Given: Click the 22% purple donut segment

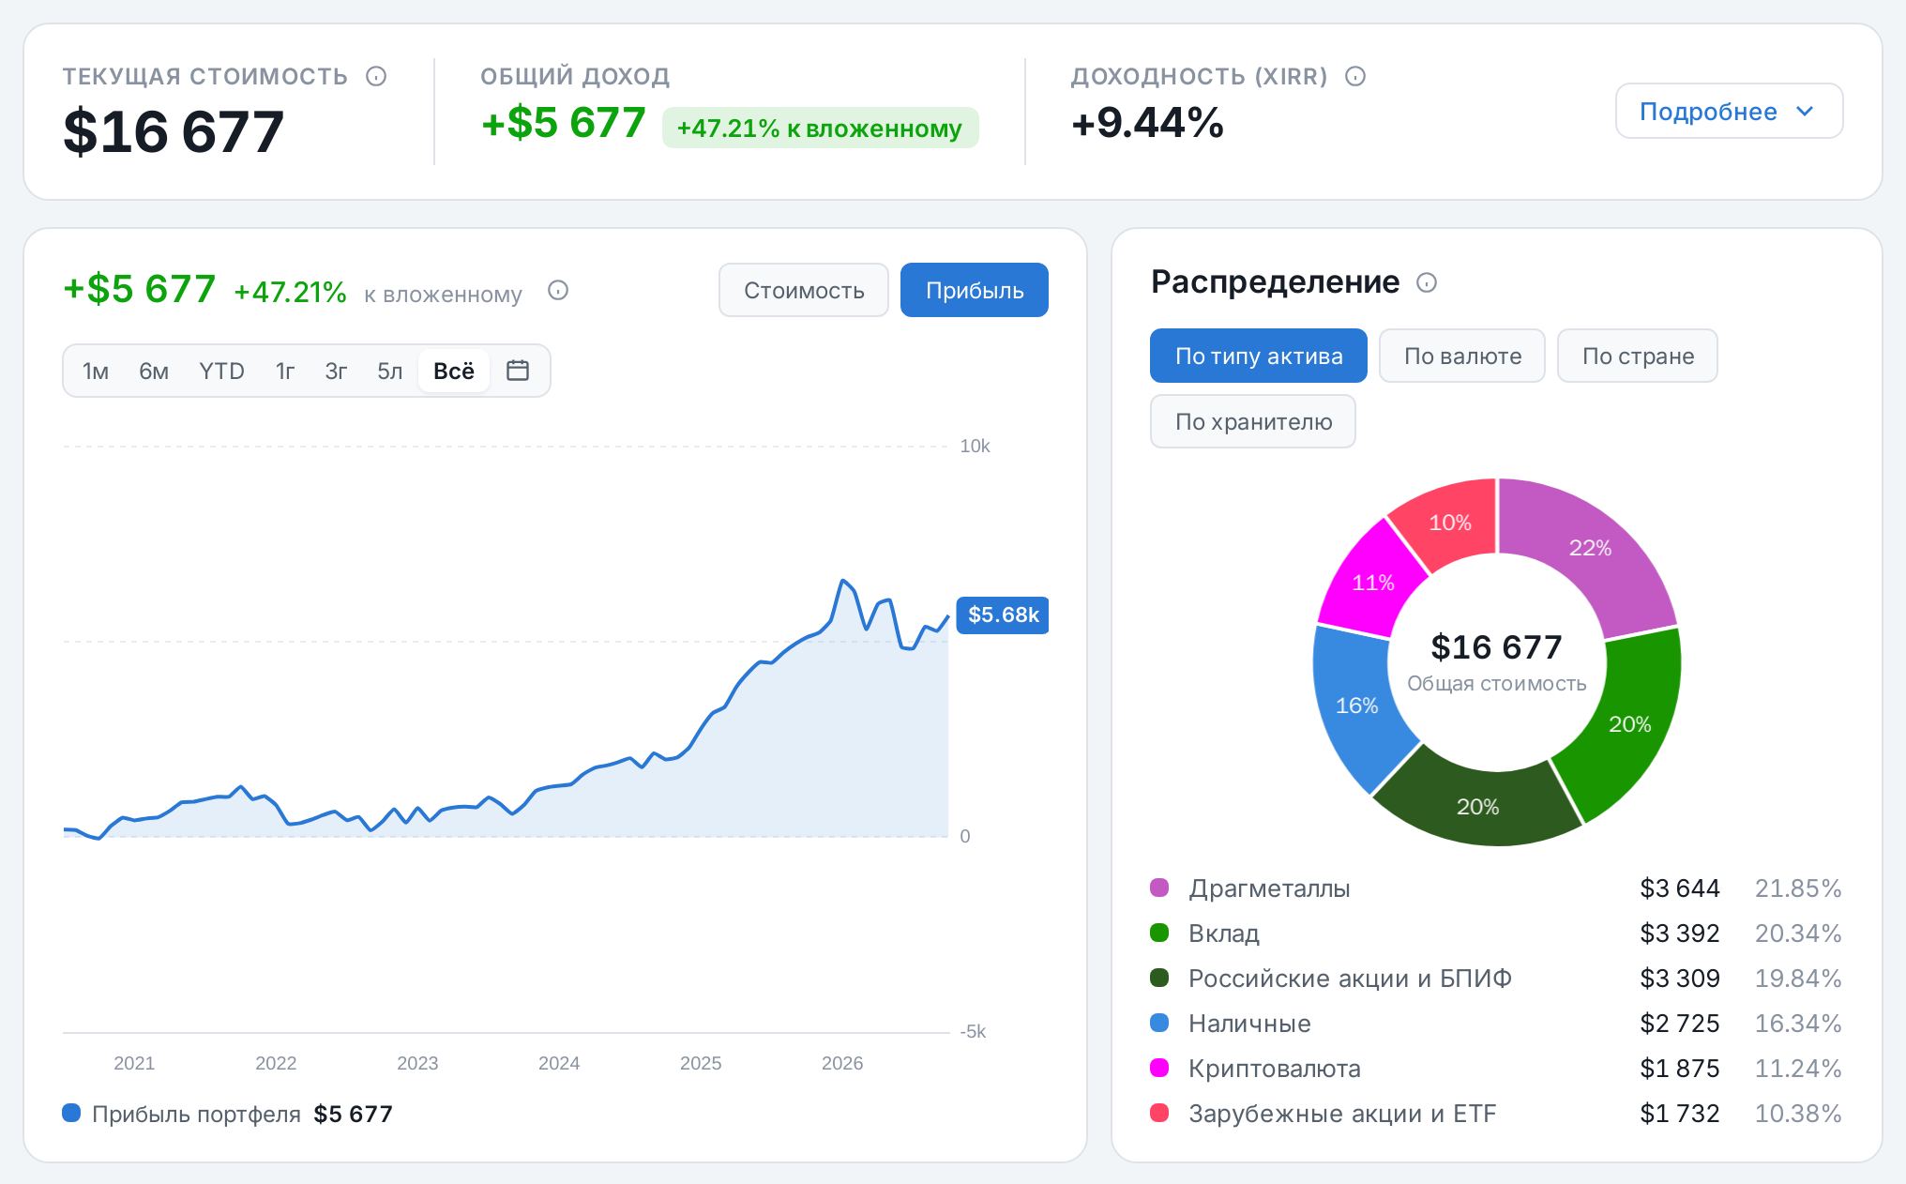Looking at the screenshot, I should (x=1590, y=549).
